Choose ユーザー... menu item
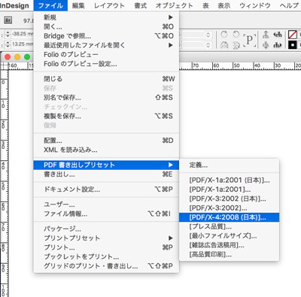301x297 pixels. click(x=106, y=205)
